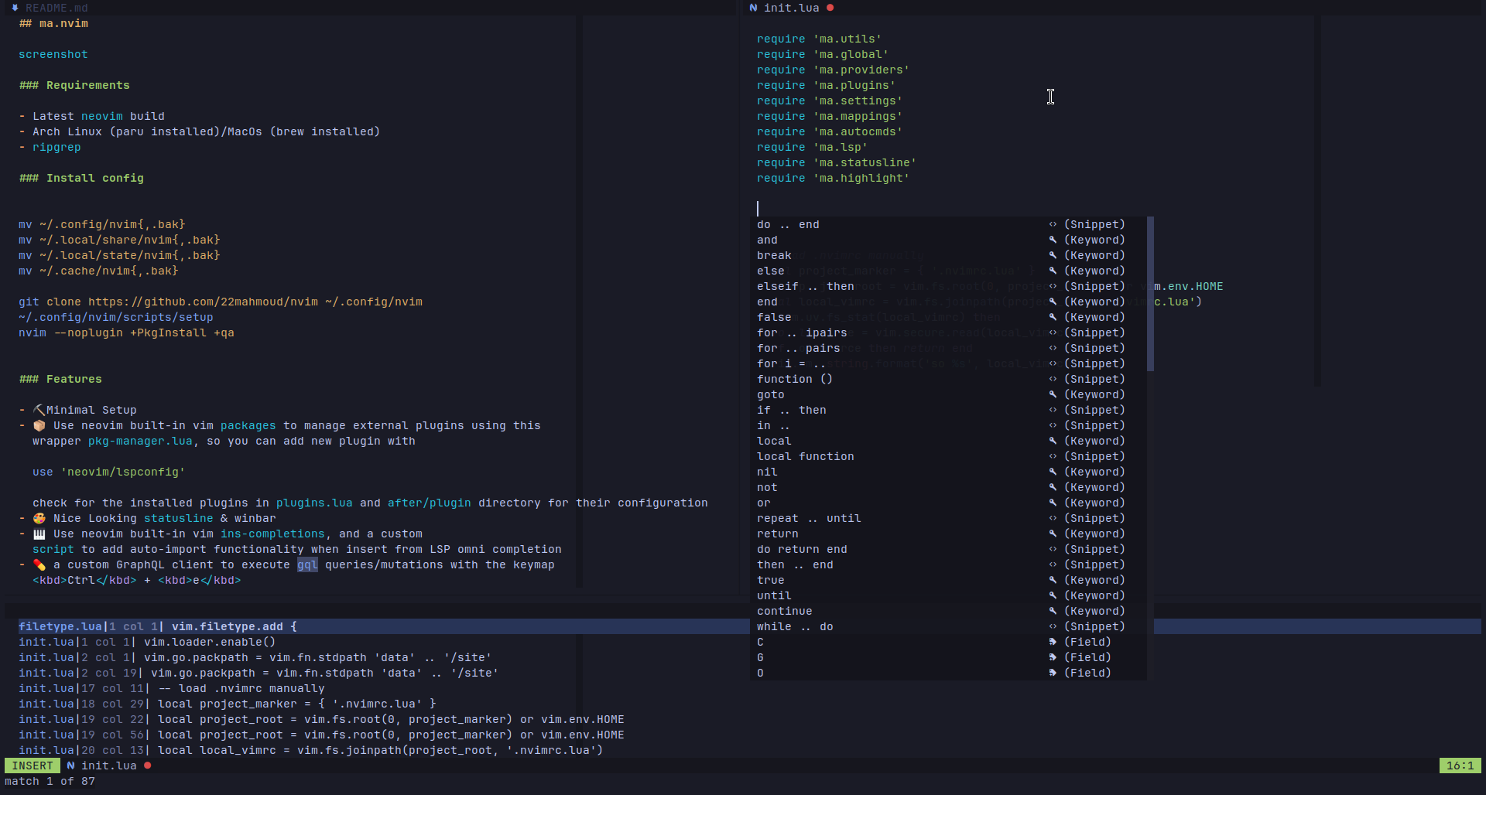Click snippet icon for 'elseif .. then' completion
This screenshot has width=1486, height=815.
1053,286
